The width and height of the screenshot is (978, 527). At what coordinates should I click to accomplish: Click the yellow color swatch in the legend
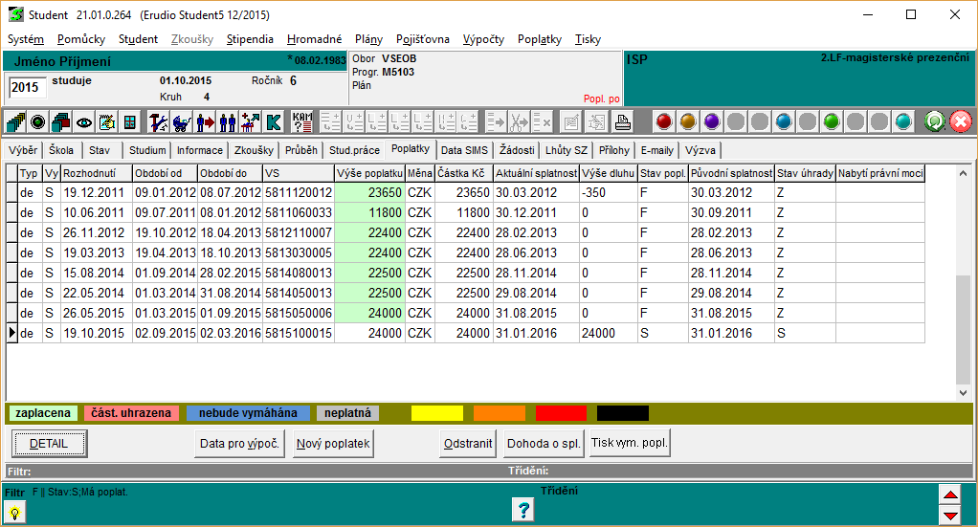click(x=436, y=413)
